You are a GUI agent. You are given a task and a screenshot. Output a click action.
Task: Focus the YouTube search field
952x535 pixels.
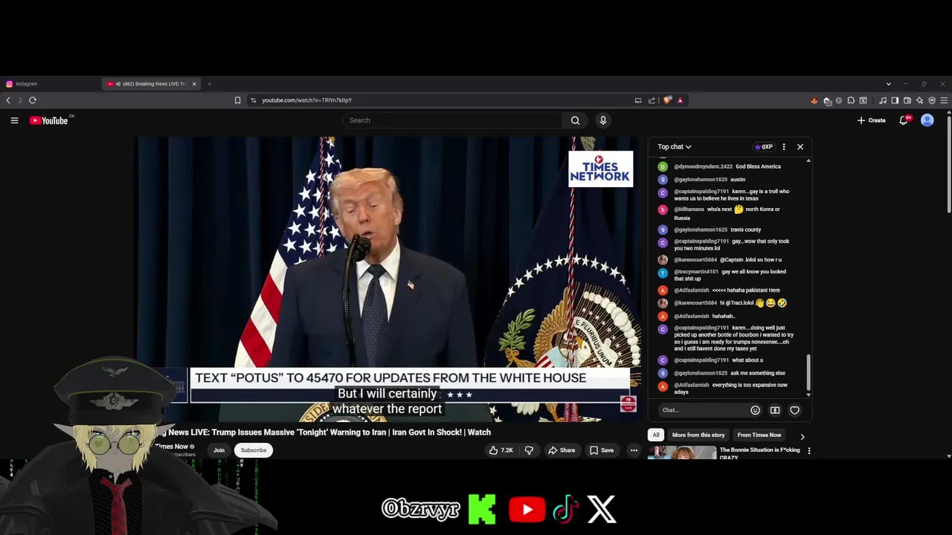[454, 120]
